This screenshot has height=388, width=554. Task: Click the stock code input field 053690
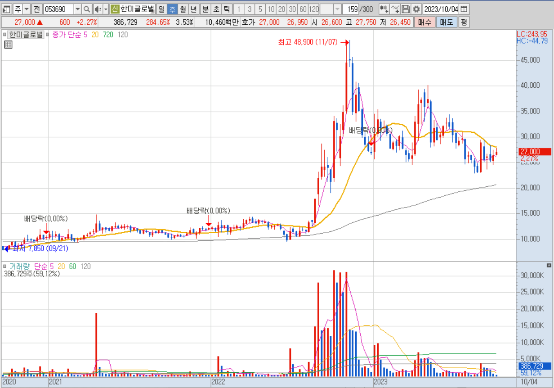click(x=58, y=9)
